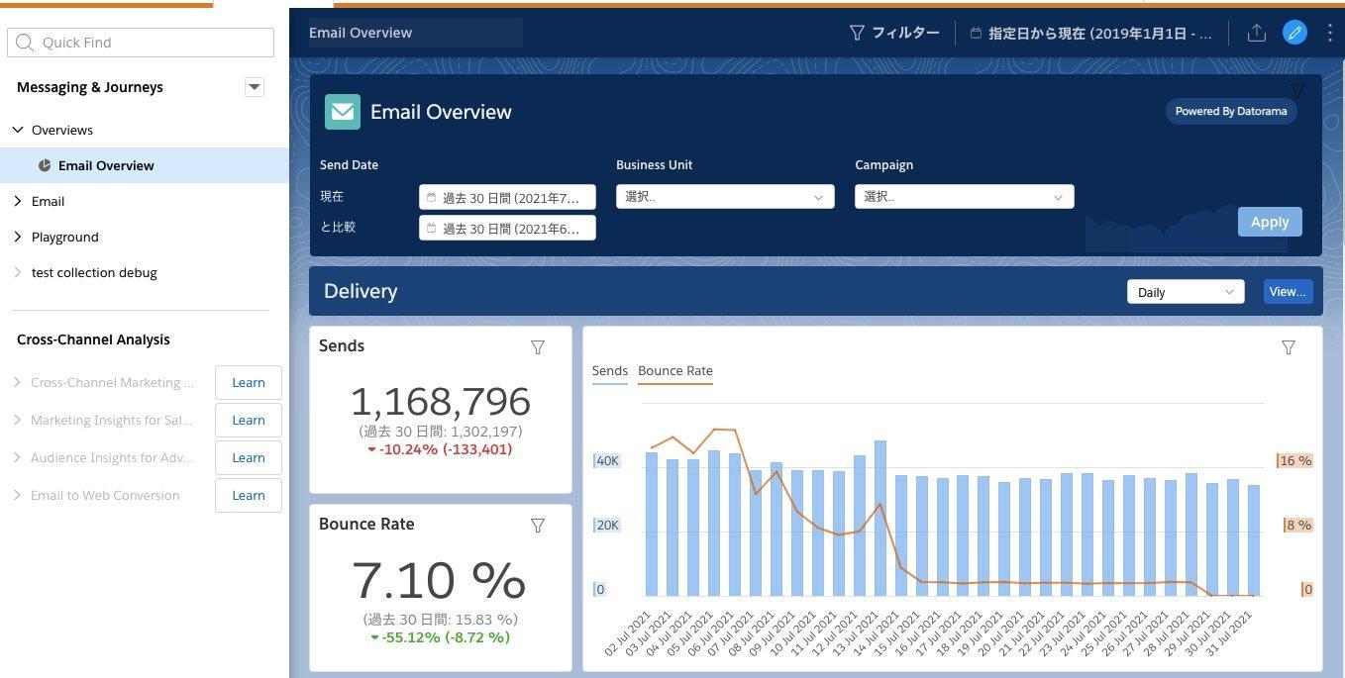Image resolution: width=1345 pixels, height=678 pixels.
Task: Toggle the Sends series in chart legend
Action: point(610,371)
